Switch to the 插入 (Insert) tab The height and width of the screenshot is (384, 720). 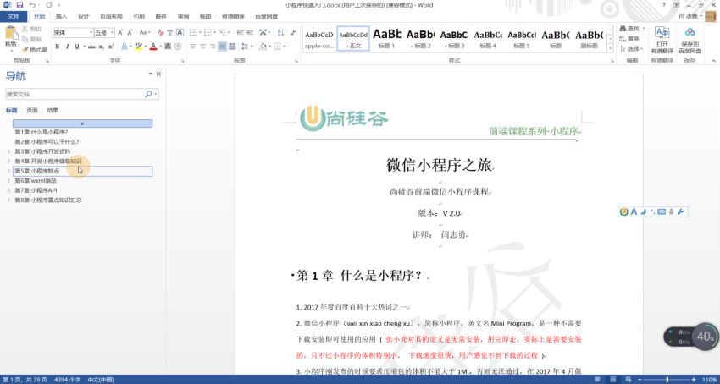click(x=61, y=16)
